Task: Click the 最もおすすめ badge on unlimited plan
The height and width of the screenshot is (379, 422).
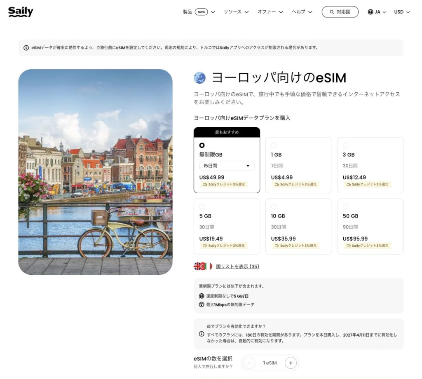Action: 227,132
